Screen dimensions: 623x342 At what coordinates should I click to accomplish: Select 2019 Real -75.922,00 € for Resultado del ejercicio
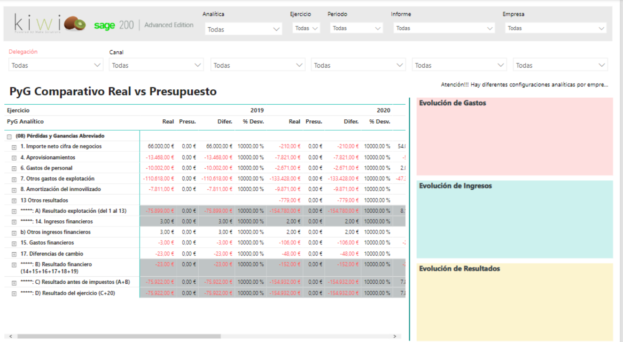[160, 293]
